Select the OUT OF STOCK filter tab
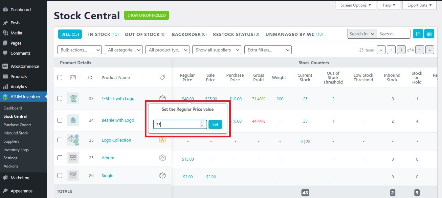442x198 pixels. tap(145, 34)
